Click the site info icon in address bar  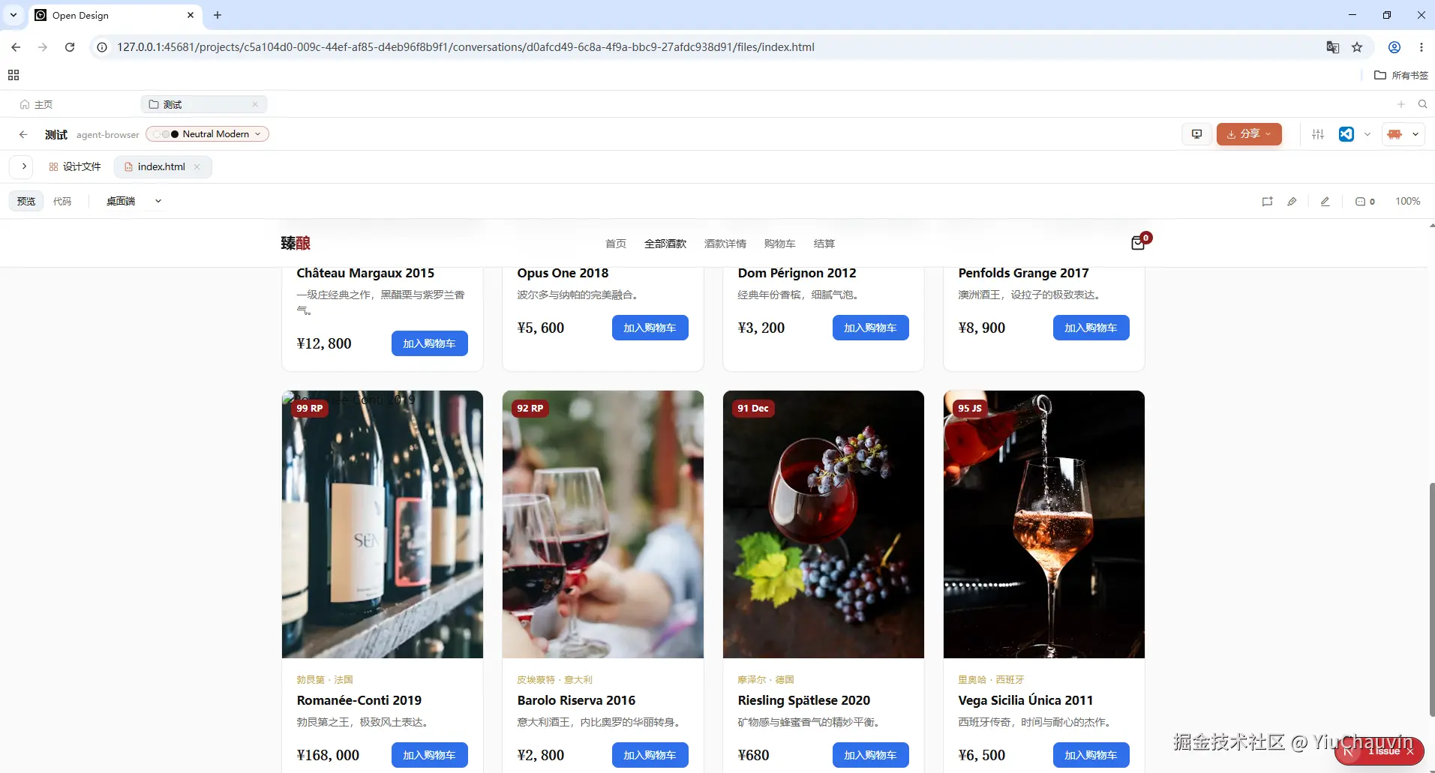click(x=102, y=47)
